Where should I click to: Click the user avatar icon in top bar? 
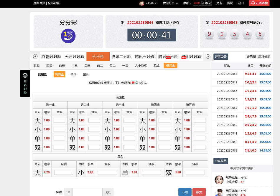tap(141, 3)
